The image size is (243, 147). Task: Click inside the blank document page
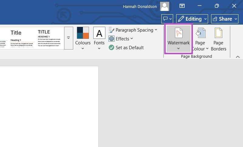[x=49, y=106]
